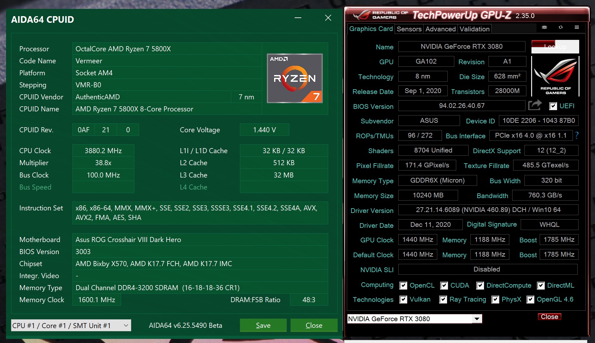Minimize the AIDA64 CPUID window
The image size is (595, 343).
click(x=298, y=18)
